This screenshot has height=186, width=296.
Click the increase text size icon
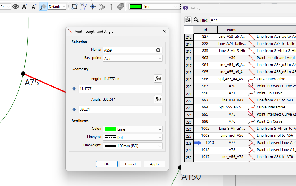click(x=25, y=6)
